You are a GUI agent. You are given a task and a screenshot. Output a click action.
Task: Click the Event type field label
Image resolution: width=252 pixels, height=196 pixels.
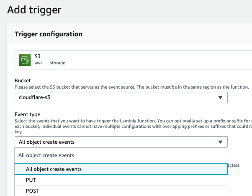point(28,113)
